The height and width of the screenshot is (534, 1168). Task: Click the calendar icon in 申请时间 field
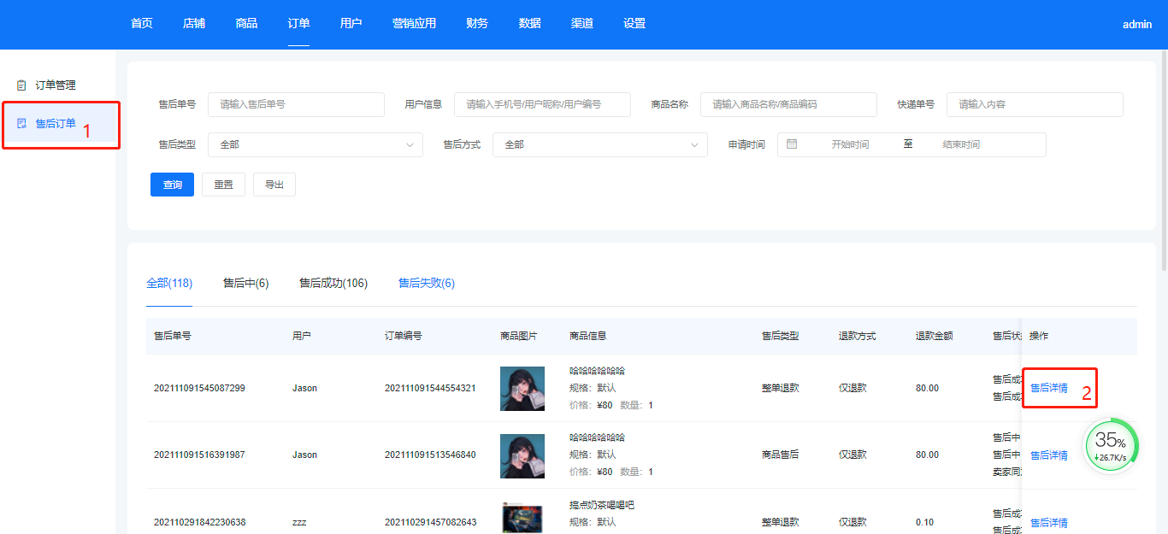point(792,144)
